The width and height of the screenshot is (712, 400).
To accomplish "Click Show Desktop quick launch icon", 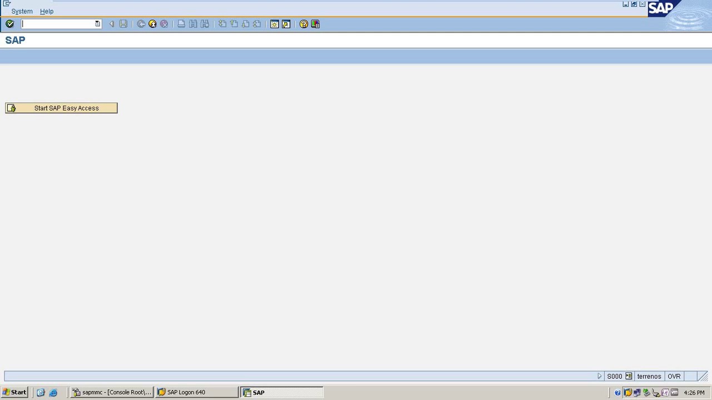I will tap(41, 392).
